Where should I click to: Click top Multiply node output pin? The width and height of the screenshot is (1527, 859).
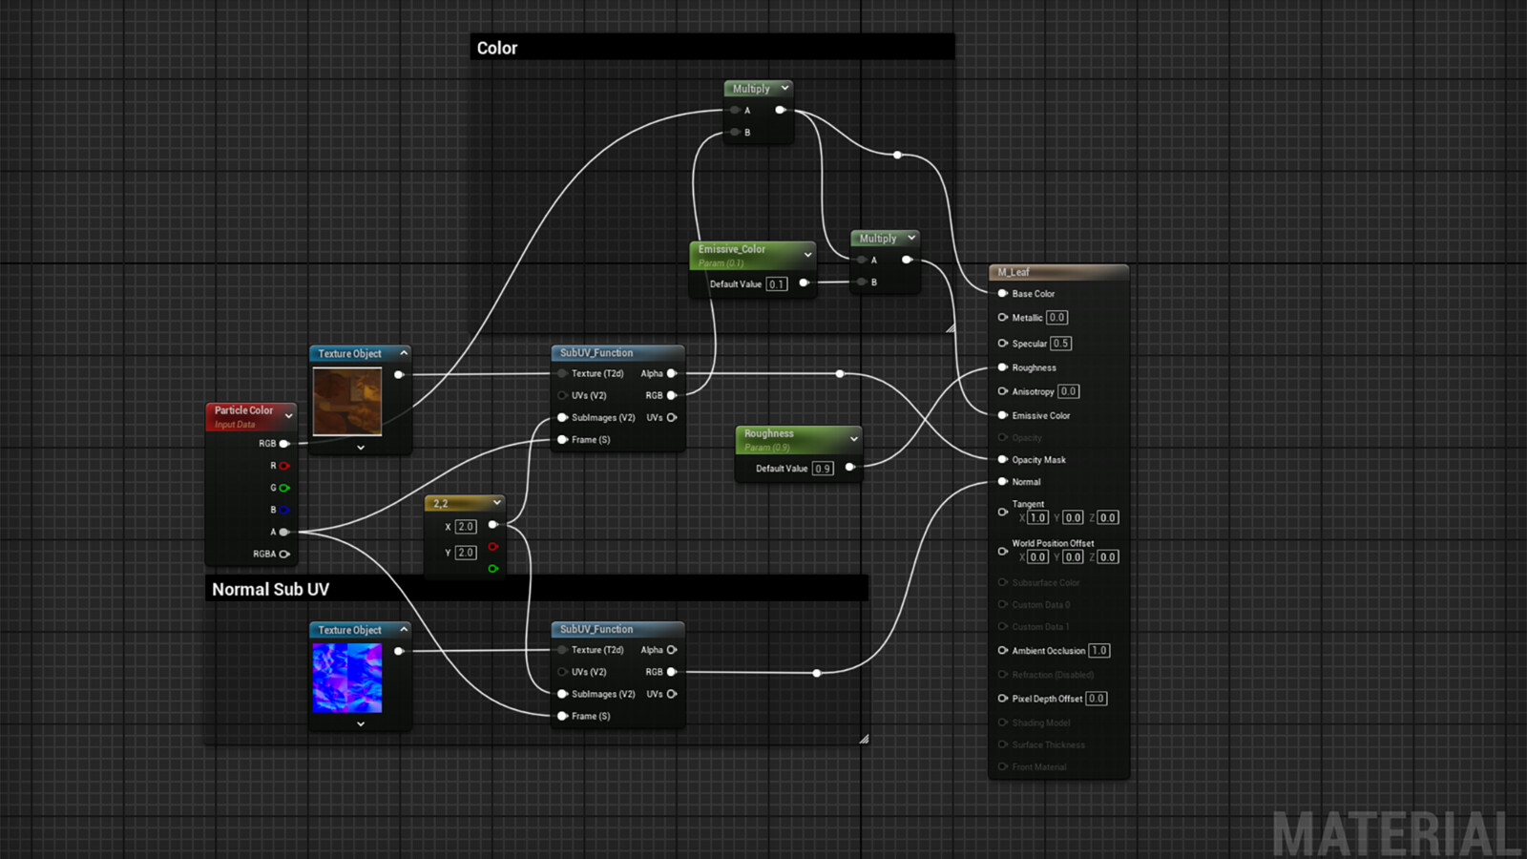[781, 110]
